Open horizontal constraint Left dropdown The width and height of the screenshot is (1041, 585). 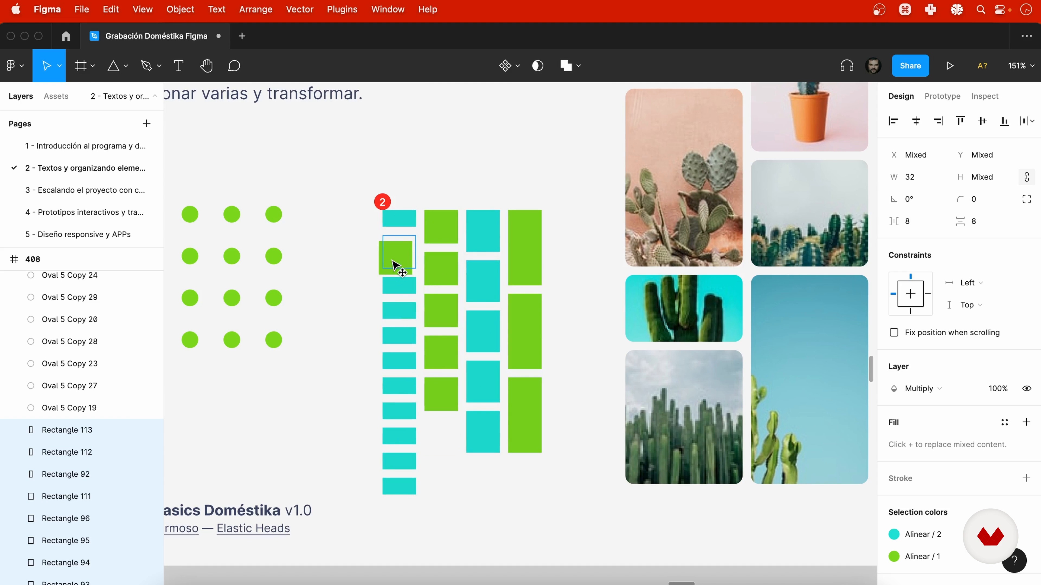pyautogui.click(x=972, y=282)
